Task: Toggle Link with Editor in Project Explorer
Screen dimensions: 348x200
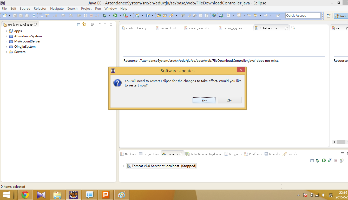Action: click(x=84, y=24)
